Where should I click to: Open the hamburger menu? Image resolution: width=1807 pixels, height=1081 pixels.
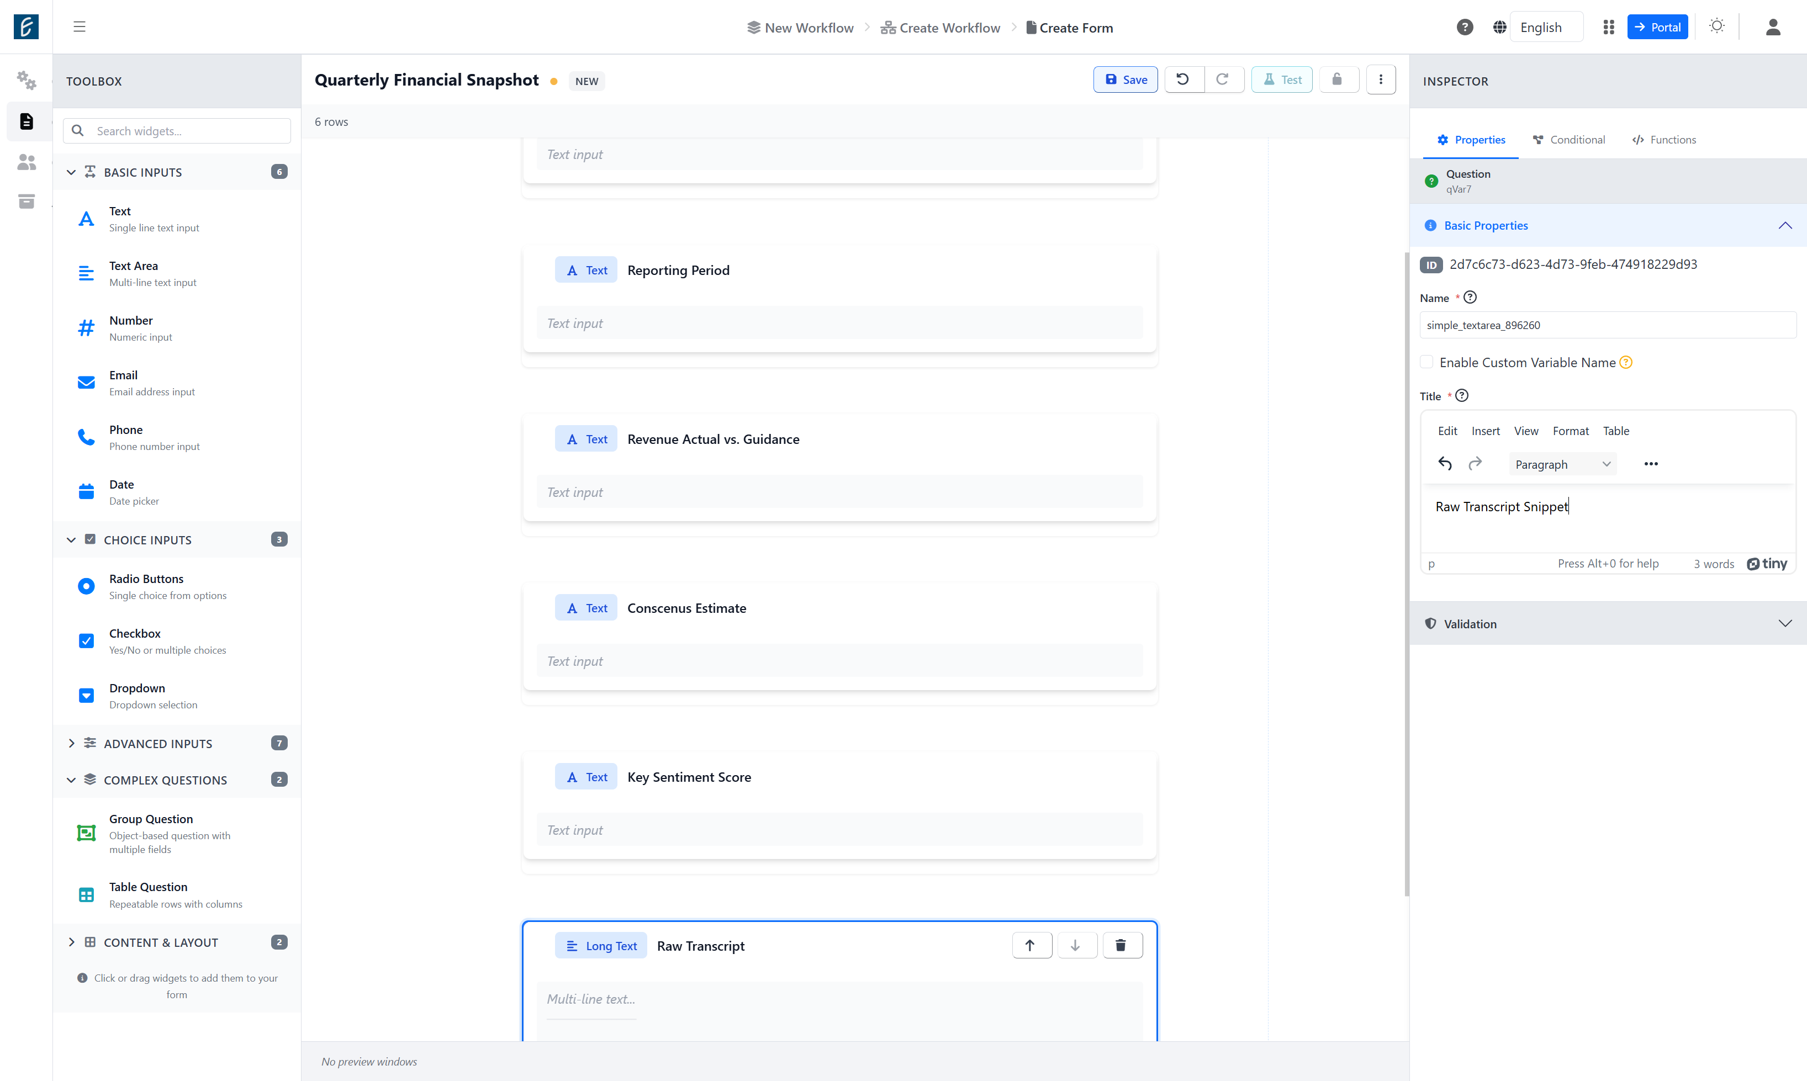(x=80, y=27)
